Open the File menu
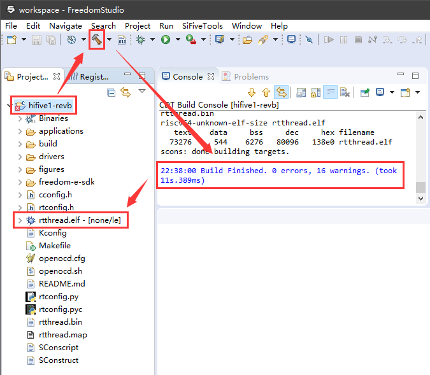This screenshot has height=375, width=430. click(11, 26)
